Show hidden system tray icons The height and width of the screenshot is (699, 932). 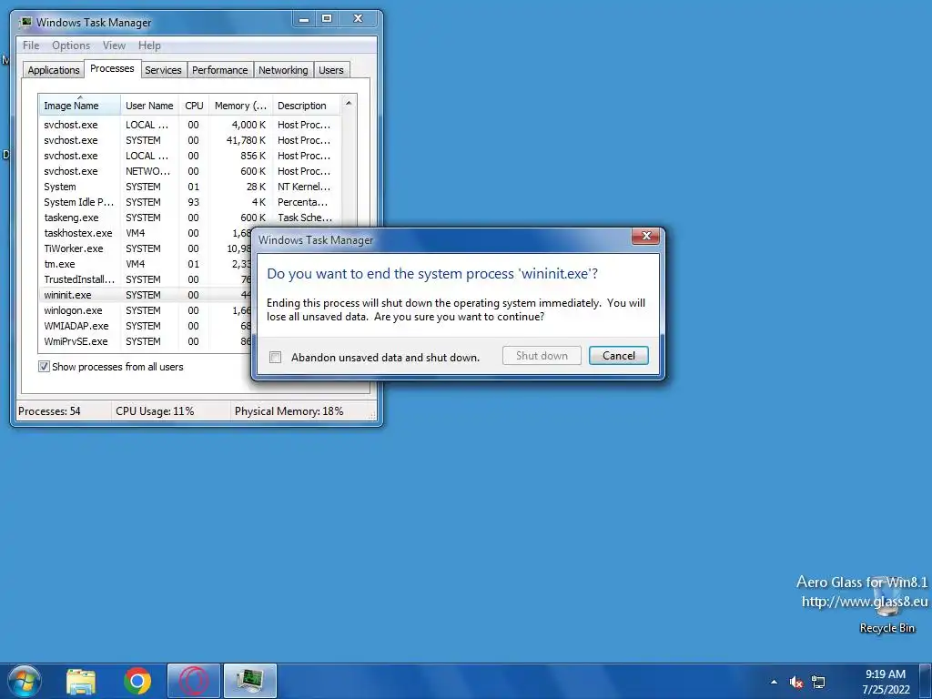(774, 682)
